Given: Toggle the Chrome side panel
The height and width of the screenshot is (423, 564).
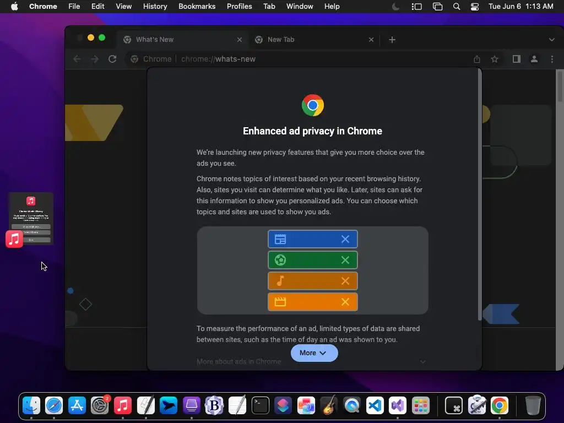Looking at the screenshot, I should tap(517, 59).
